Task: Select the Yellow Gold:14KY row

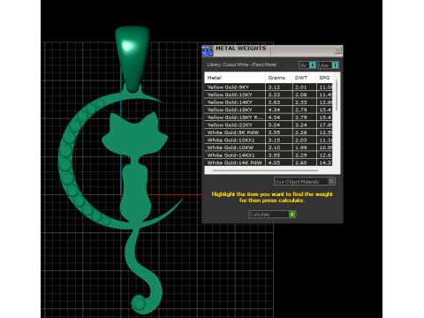Action: (269, 102)
